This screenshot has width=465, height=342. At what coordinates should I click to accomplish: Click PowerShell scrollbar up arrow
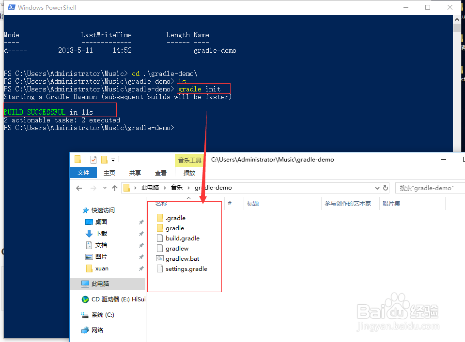pyautogui.click(x=457, y=19)
